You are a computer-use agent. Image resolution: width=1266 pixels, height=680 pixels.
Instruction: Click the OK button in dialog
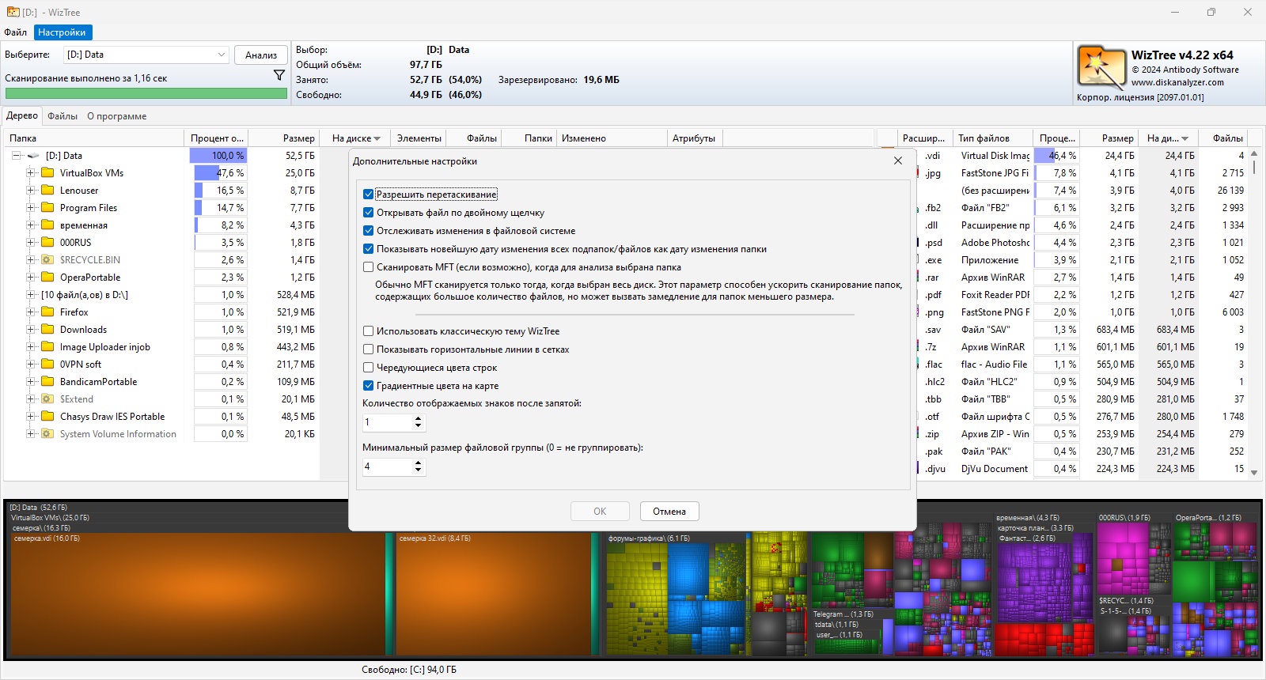(600, 511)
